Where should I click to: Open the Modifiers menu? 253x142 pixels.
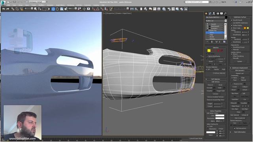tap(42, 5)
